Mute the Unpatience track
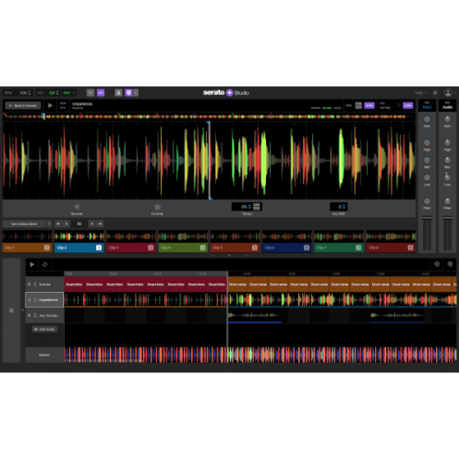The width and height of the screenshot is (459, 459). pyautogui.click(x=30, y=300)
